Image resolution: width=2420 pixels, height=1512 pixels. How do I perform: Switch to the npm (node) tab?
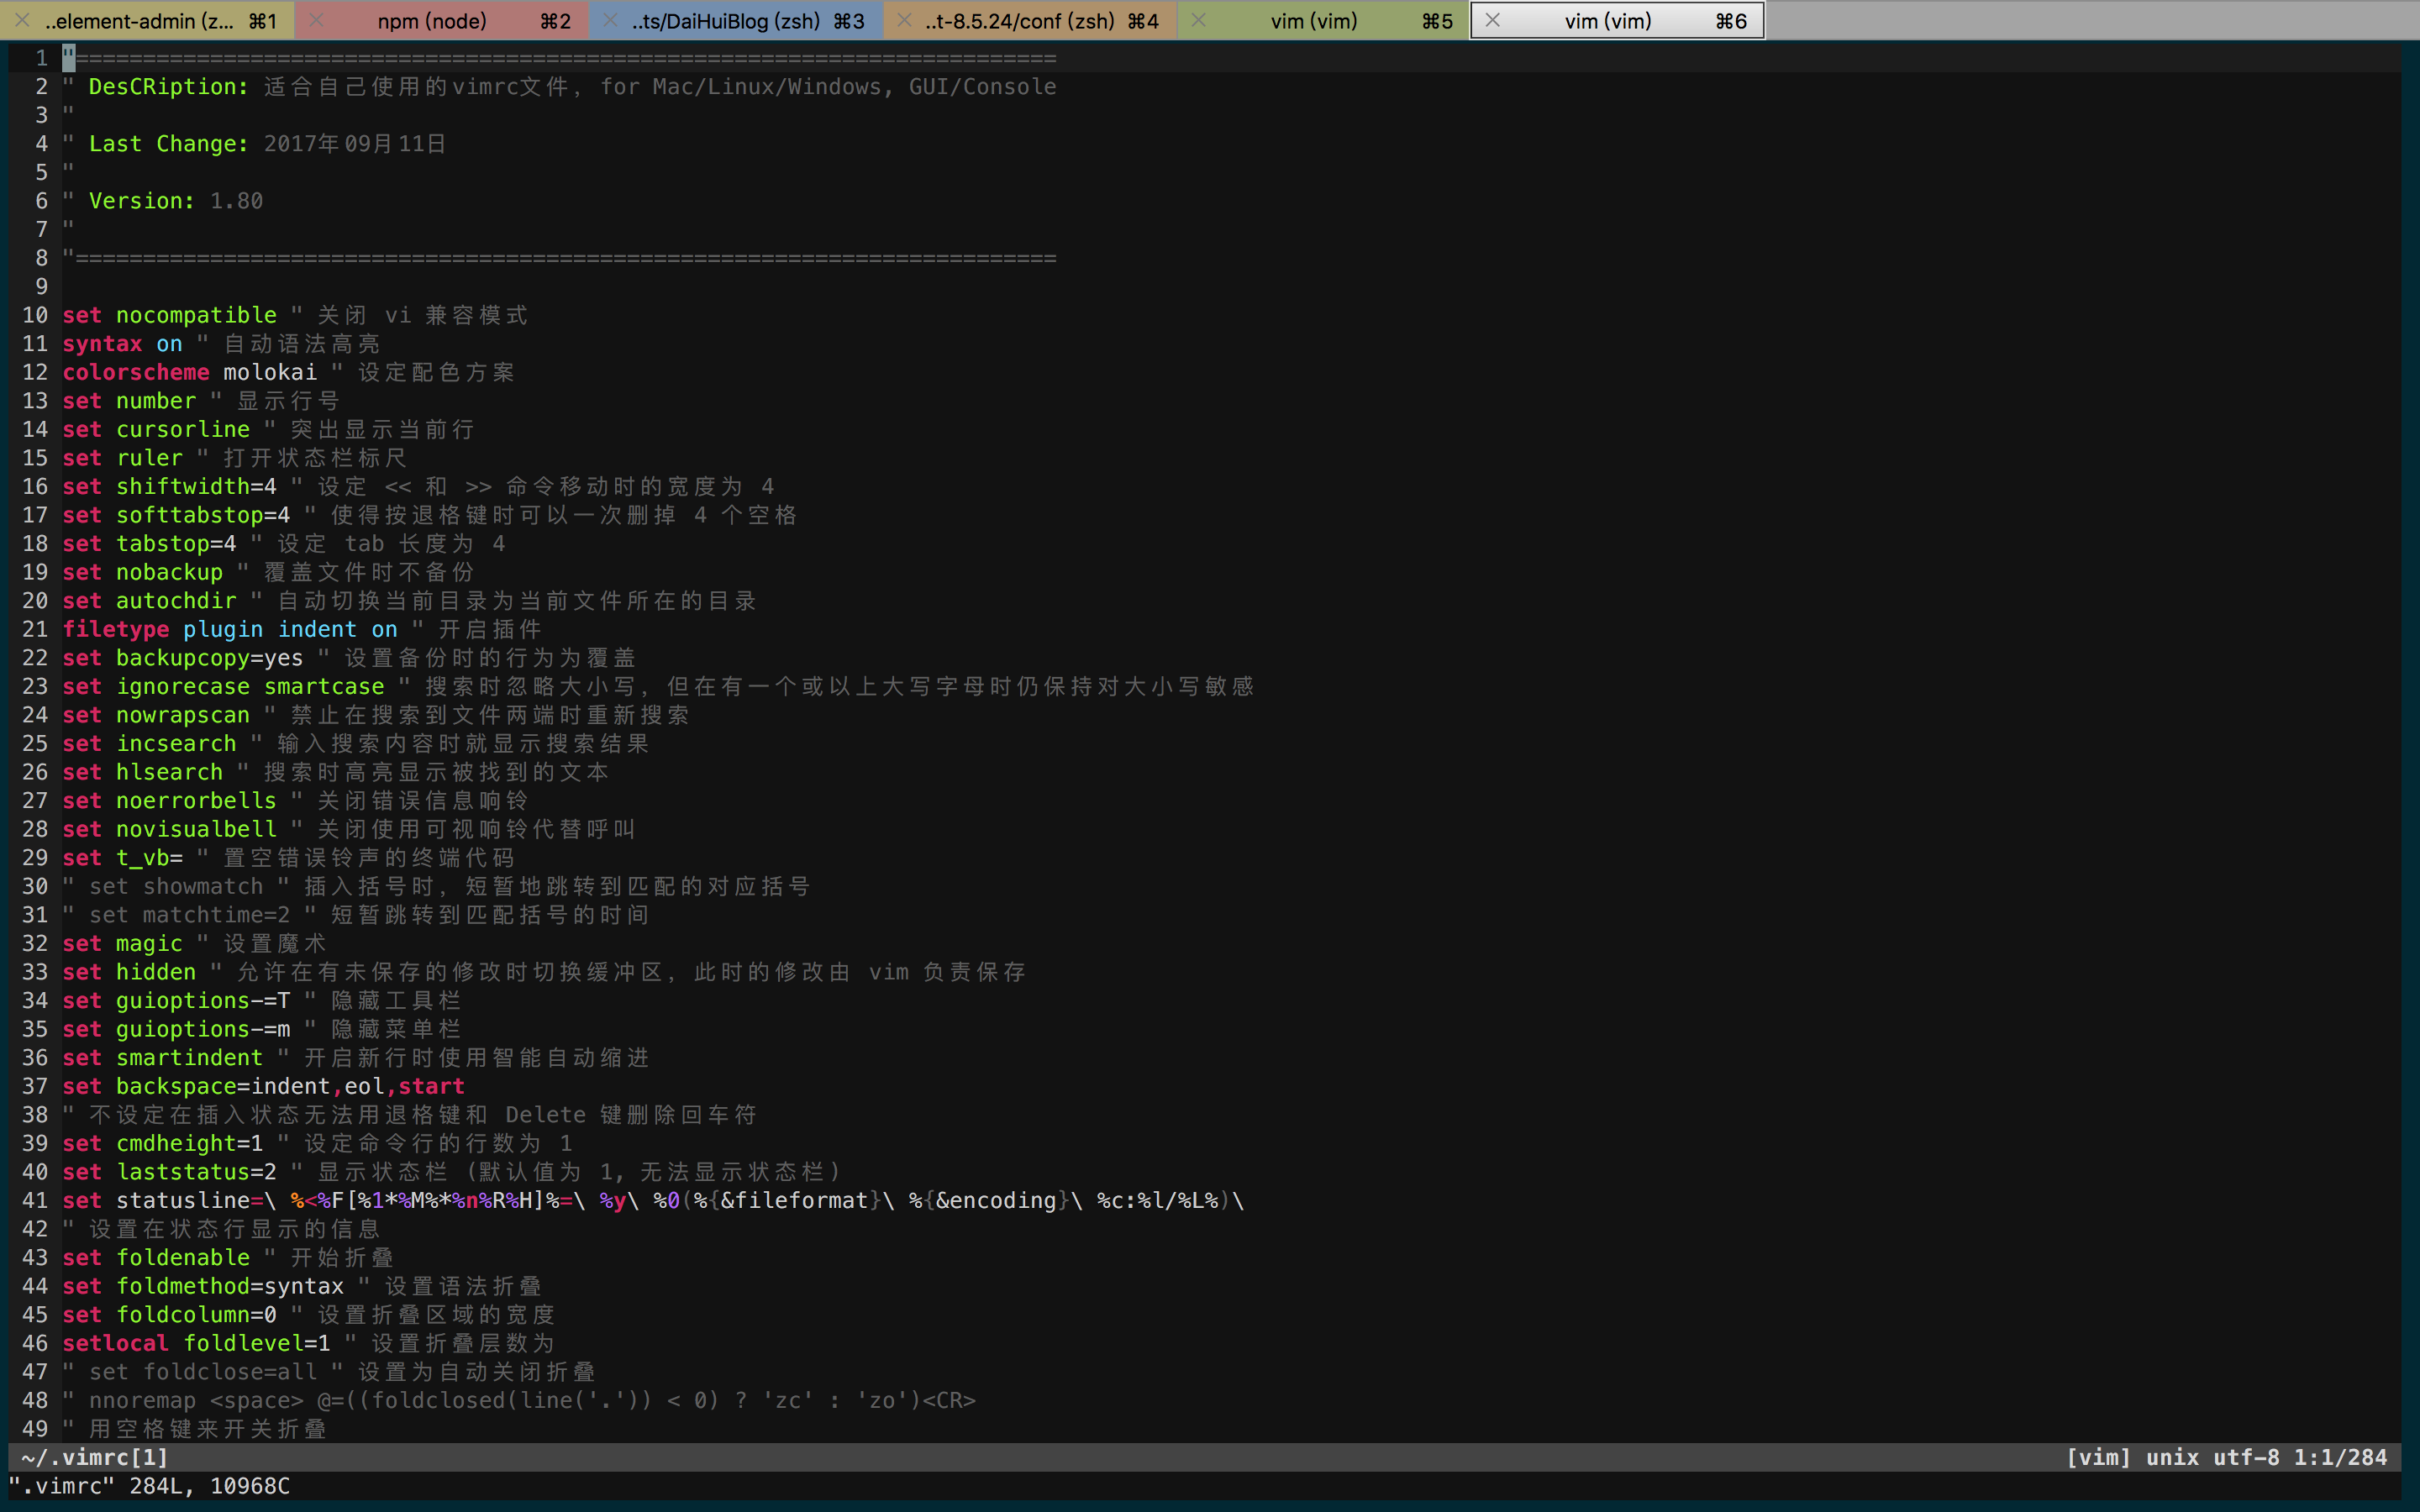pyautogui.click(x=432, y=20)
